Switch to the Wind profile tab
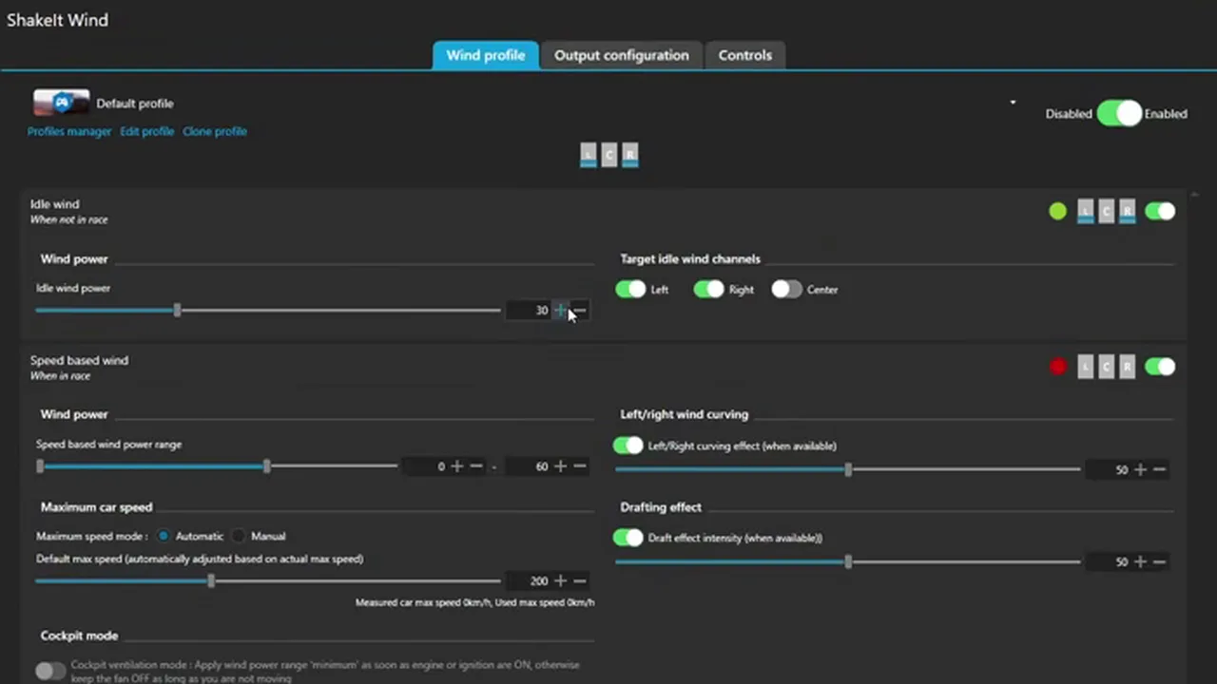The height and width of the screenshot is (684, 1217). pos(485,55)
